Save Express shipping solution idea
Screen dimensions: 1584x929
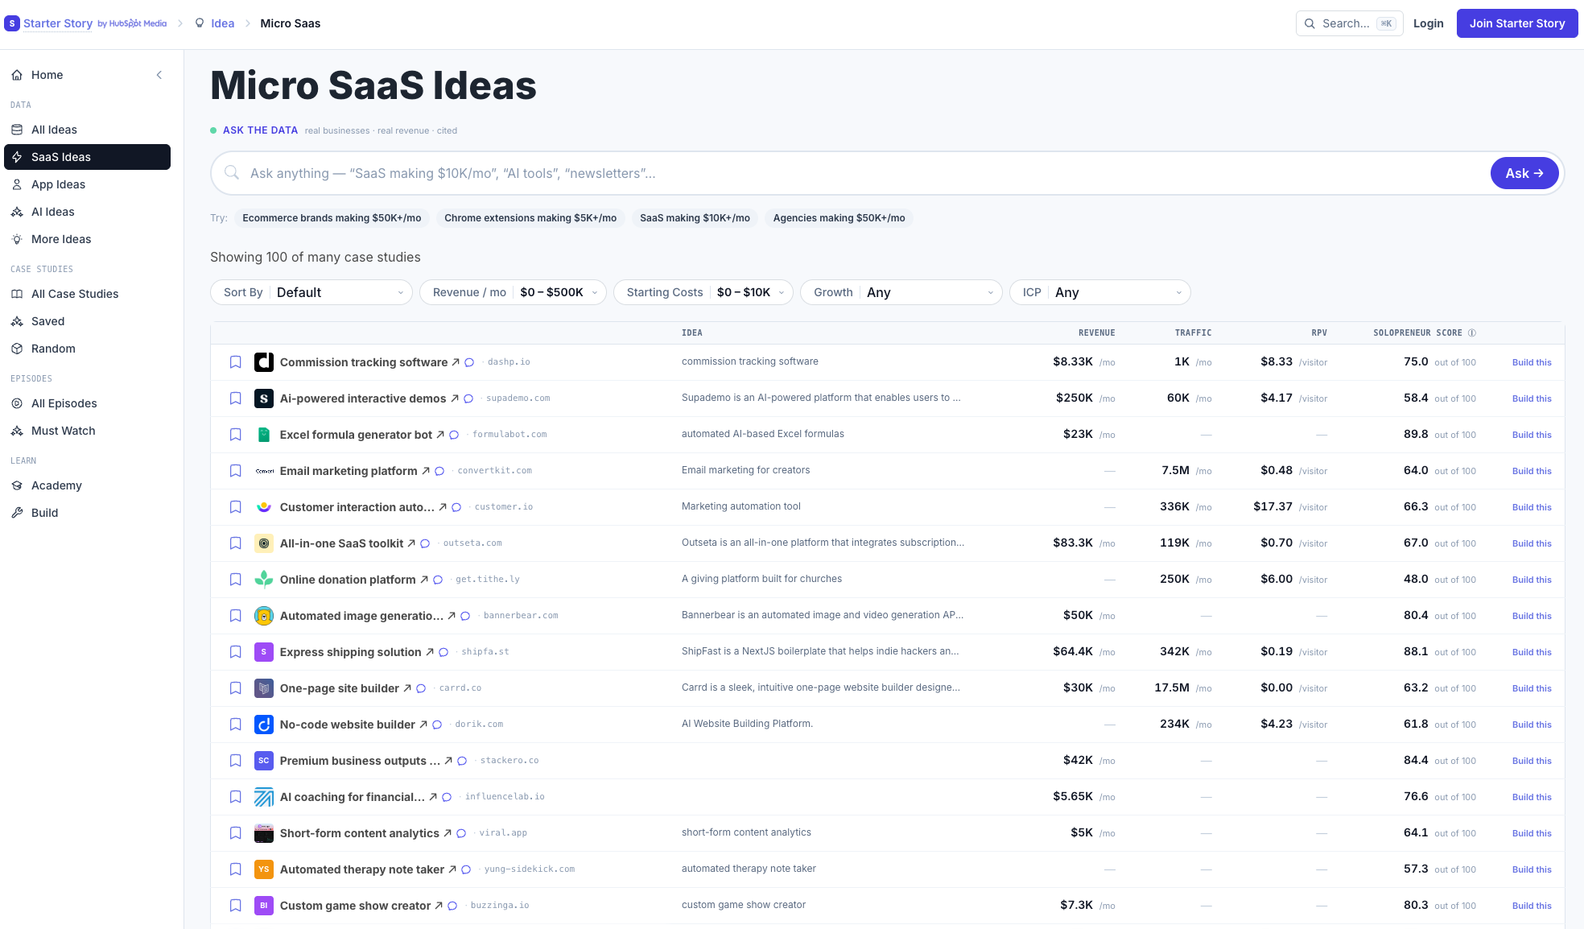click(236, 652)
